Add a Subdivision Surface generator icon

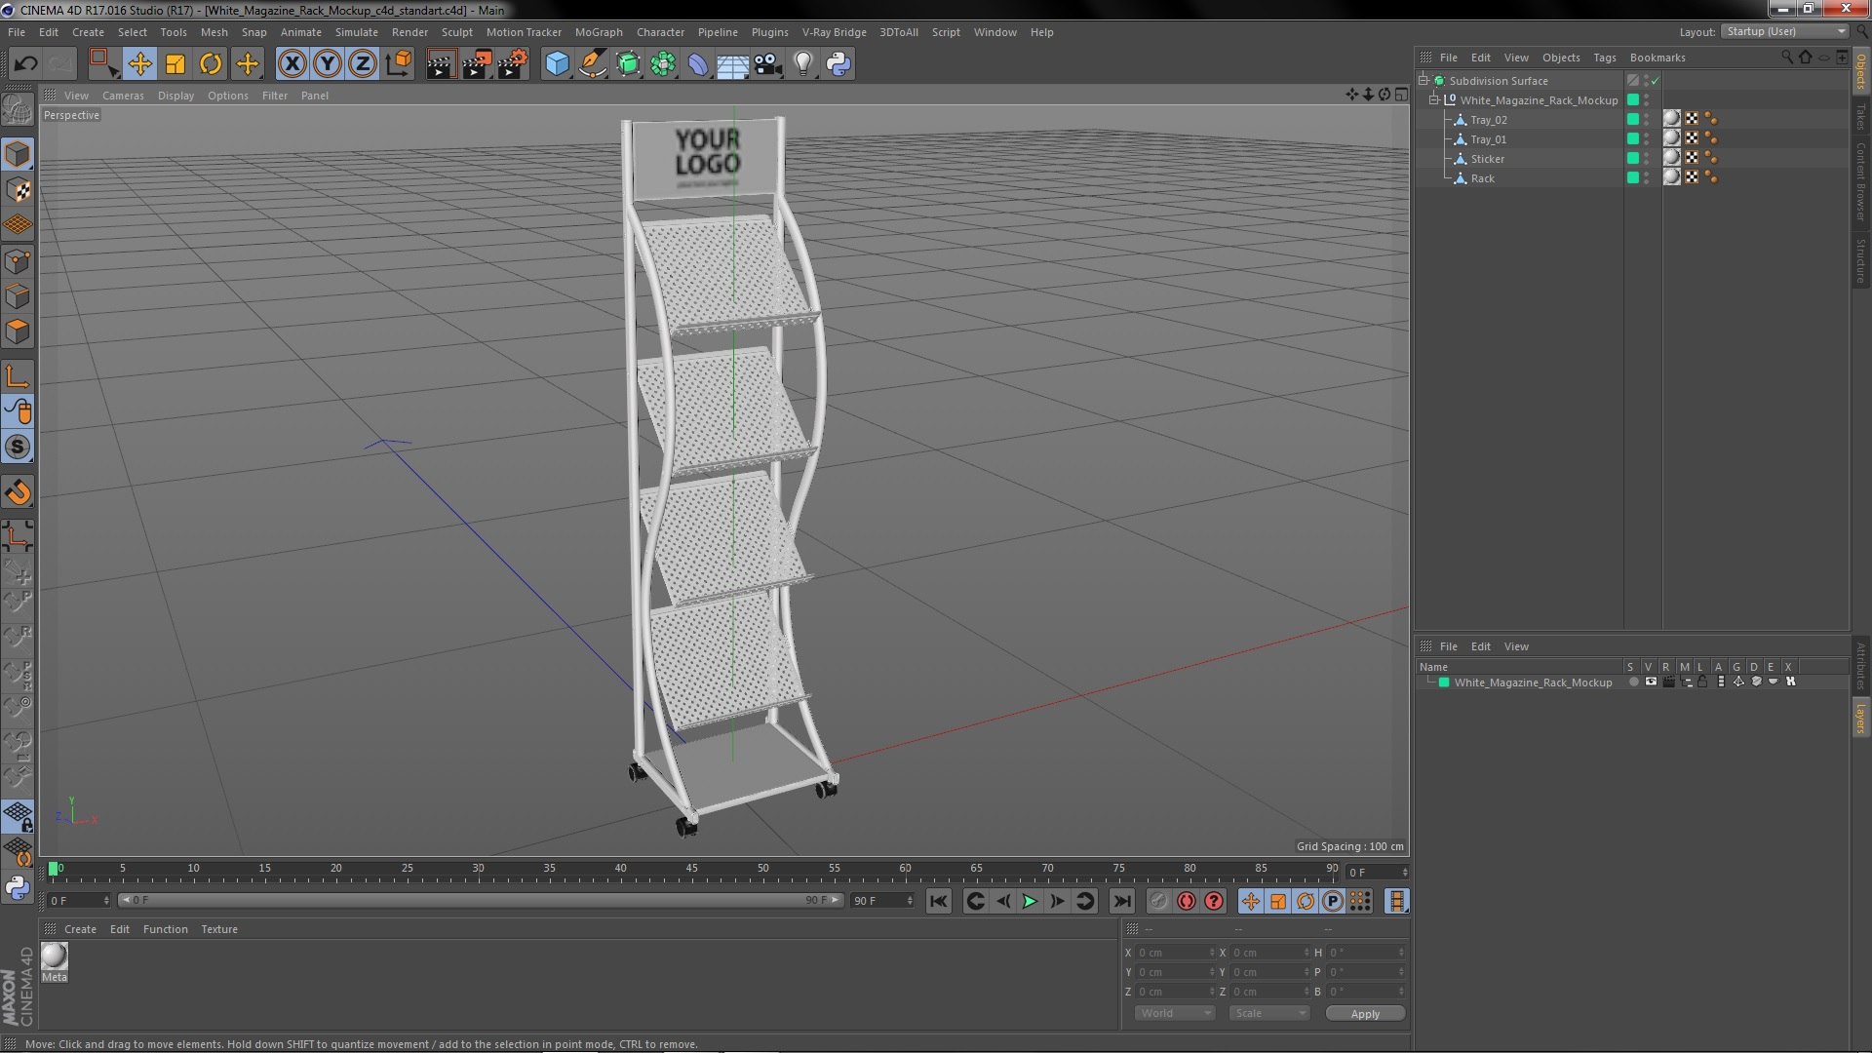coord(628,64)
